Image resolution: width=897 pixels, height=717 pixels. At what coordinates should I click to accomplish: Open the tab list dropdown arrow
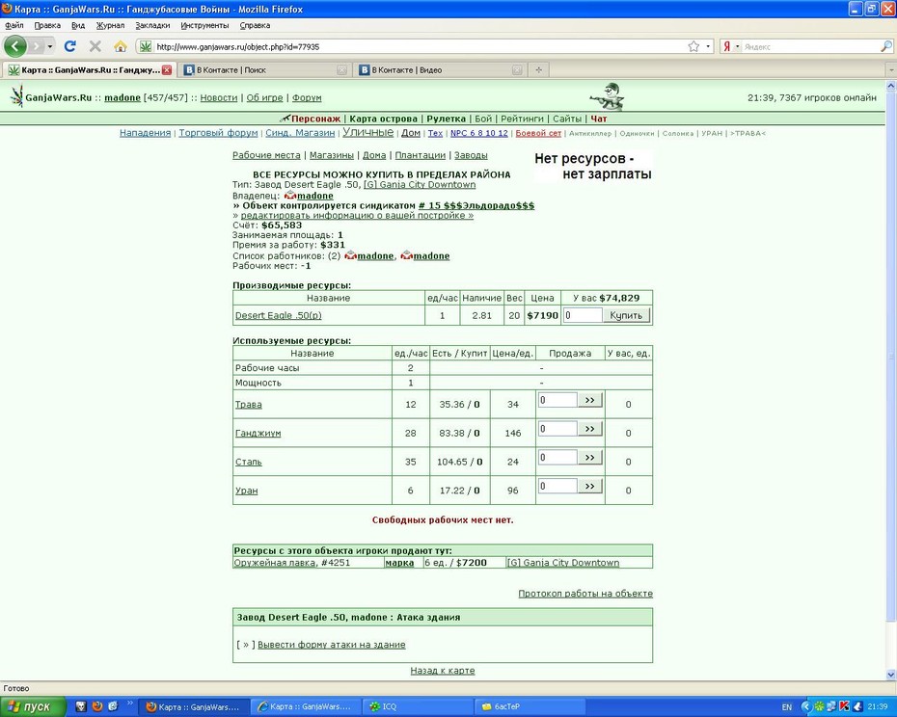(x=891, y=70)
